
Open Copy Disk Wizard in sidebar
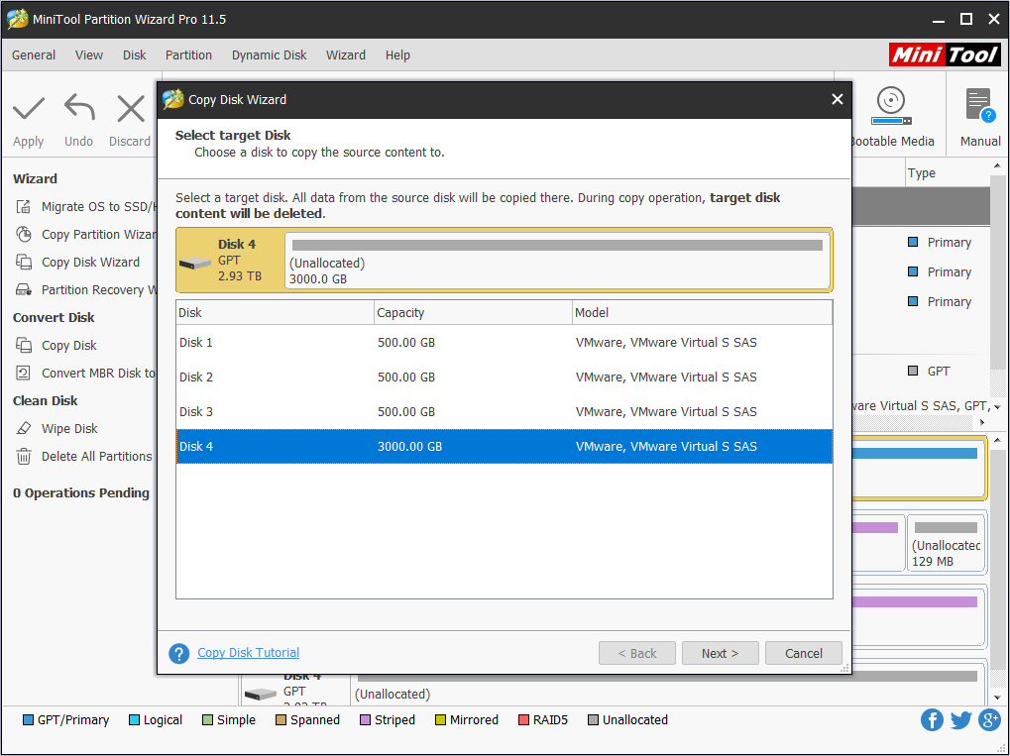pyautogui.click(x=78, y=263)
